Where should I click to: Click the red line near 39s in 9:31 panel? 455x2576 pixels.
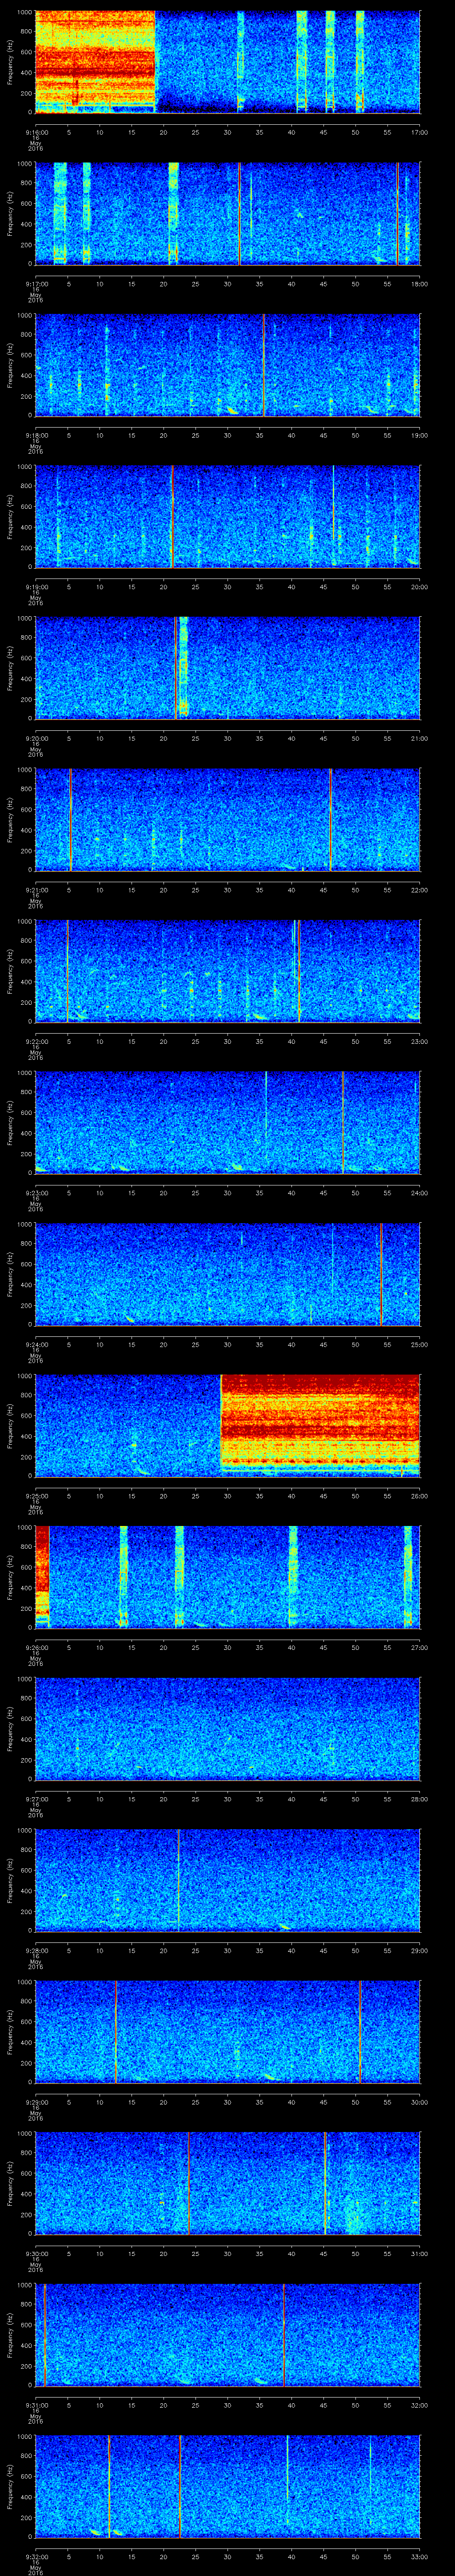click(x=284, y=2334)
